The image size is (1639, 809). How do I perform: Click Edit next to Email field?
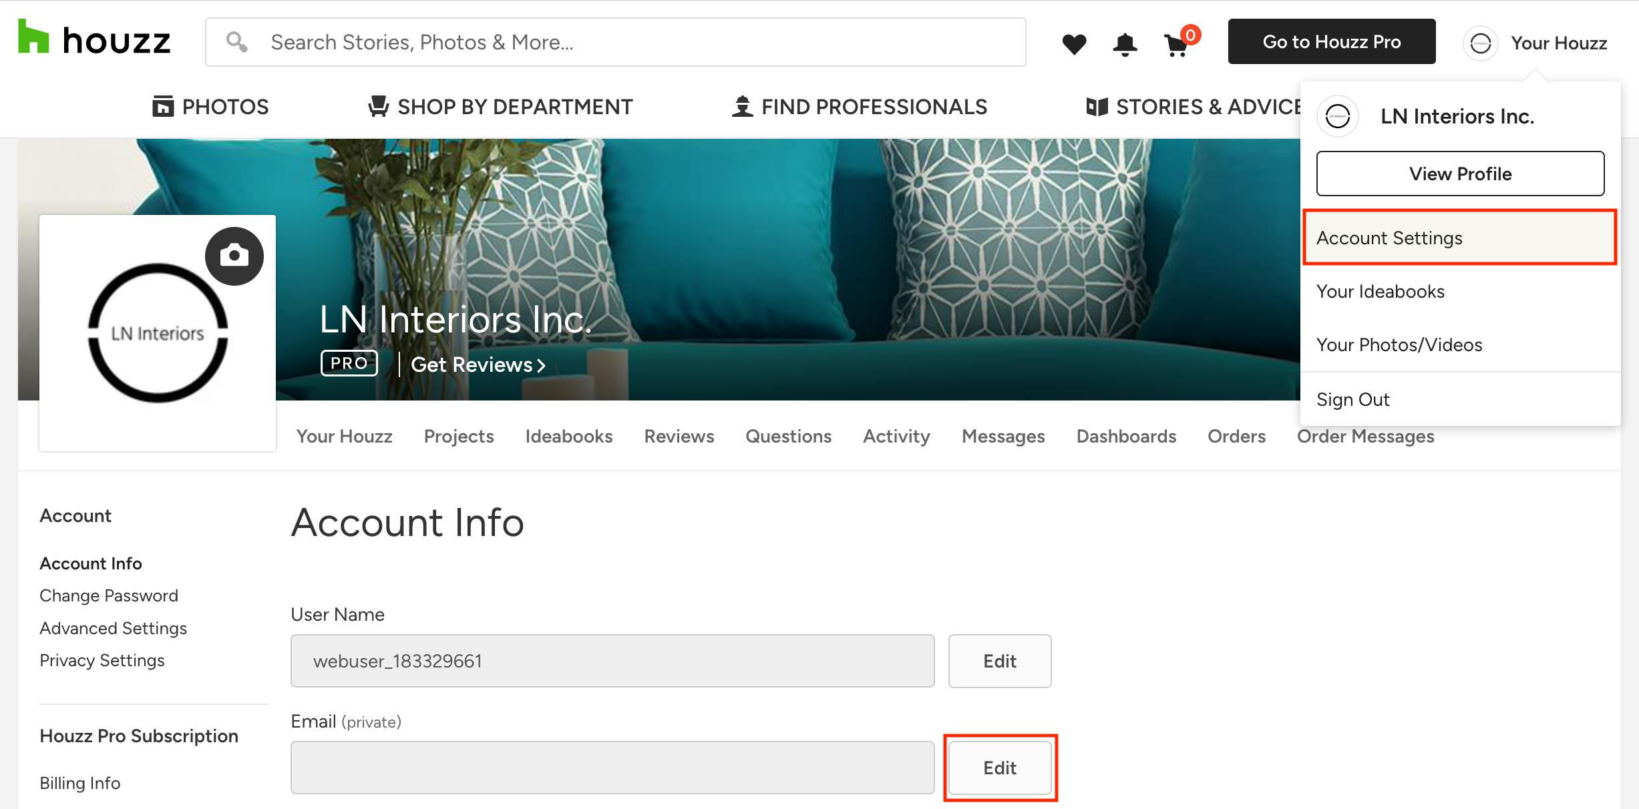(x=999, y=768)
